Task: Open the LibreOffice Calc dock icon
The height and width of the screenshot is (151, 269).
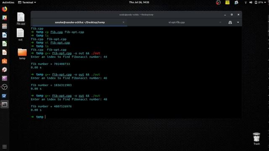Action: coord(5,44)
